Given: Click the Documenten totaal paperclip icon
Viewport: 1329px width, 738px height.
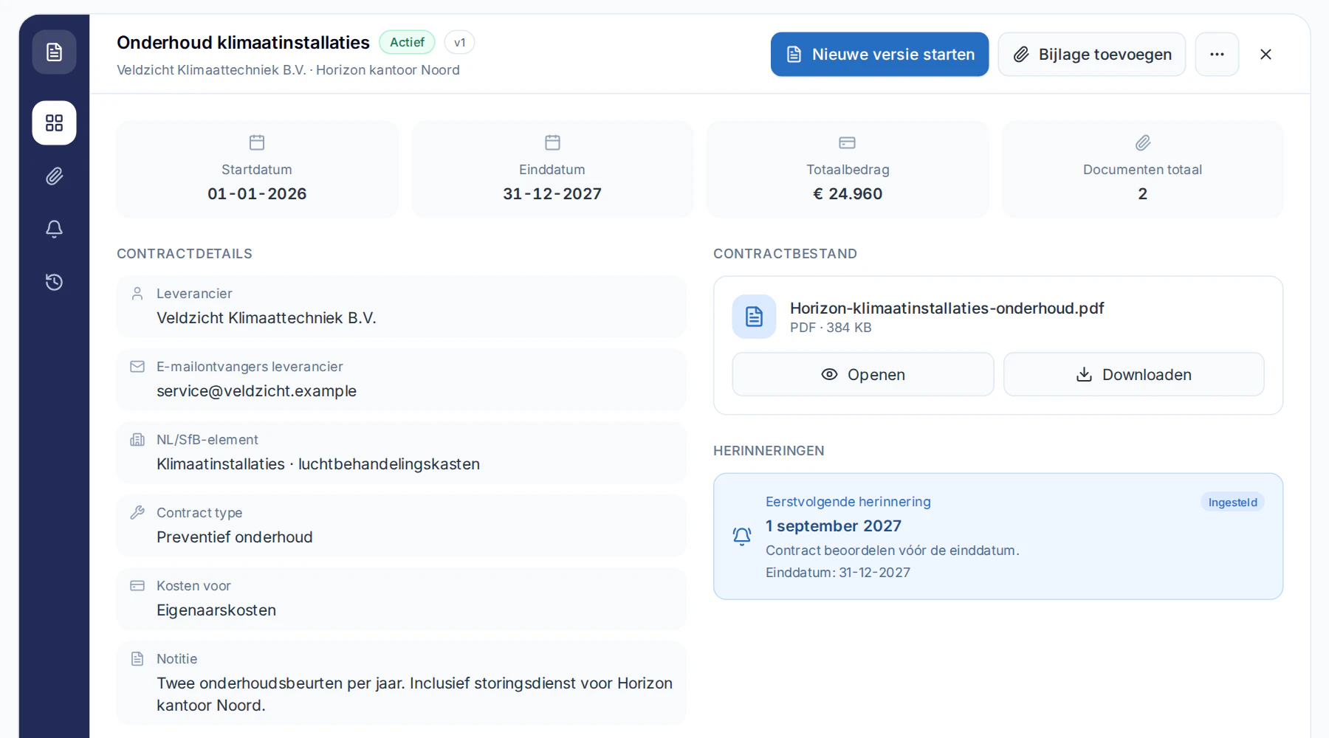Looking at the screenshot, I should point(1143,142).
